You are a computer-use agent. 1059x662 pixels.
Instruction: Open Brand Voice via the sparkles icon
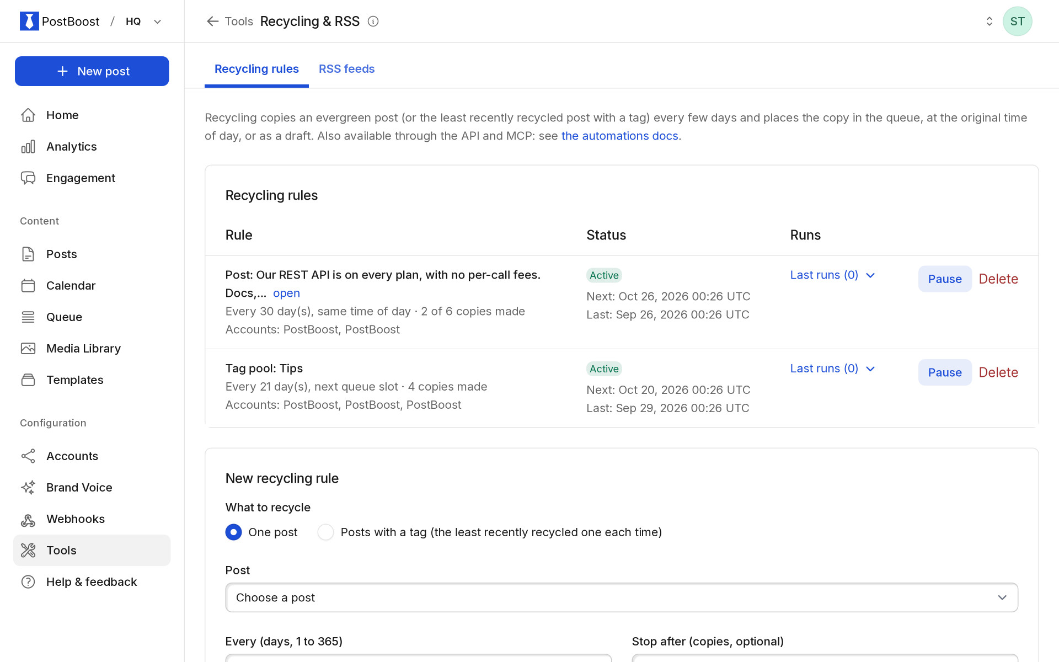click(28, 487)
